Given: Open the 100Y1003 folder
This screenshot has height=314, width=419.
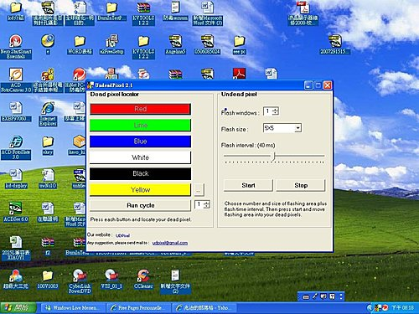Looking at the screenshot, I should tap(48, 279).
